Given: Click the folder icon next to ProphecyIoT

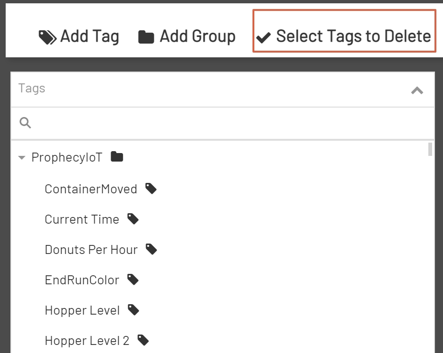Looking at the screenshot, I should click(x=116, y=156).
